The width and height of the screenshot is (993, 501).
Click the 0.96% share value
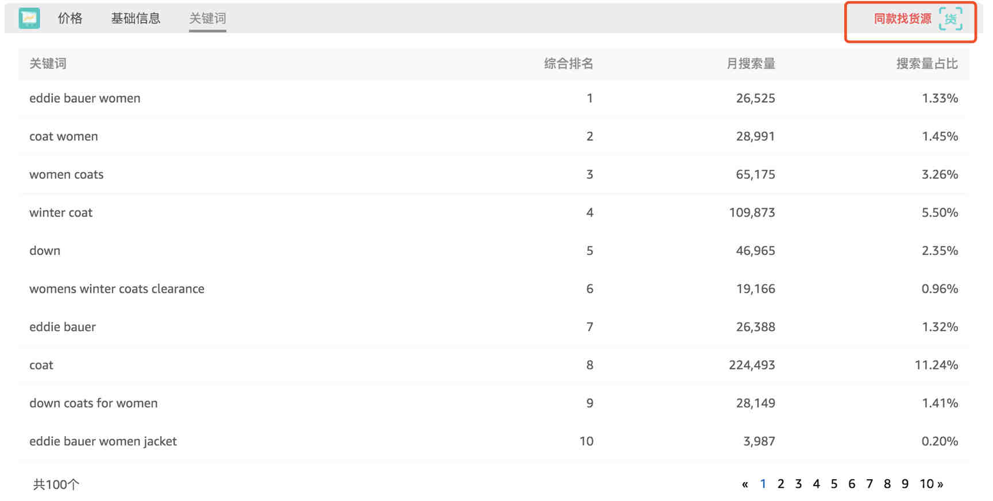coord(940,289)
